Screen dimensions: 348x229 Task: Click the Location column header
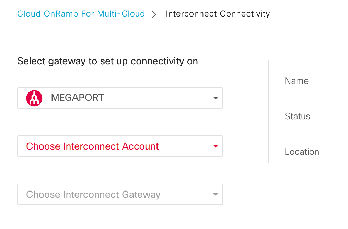click(302, 152)
